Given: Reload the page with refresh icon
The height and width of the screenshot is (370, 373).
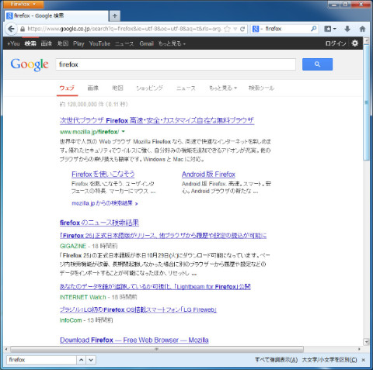Looking at the screenshot, I should pyautogui.click(x=242, y=29).
